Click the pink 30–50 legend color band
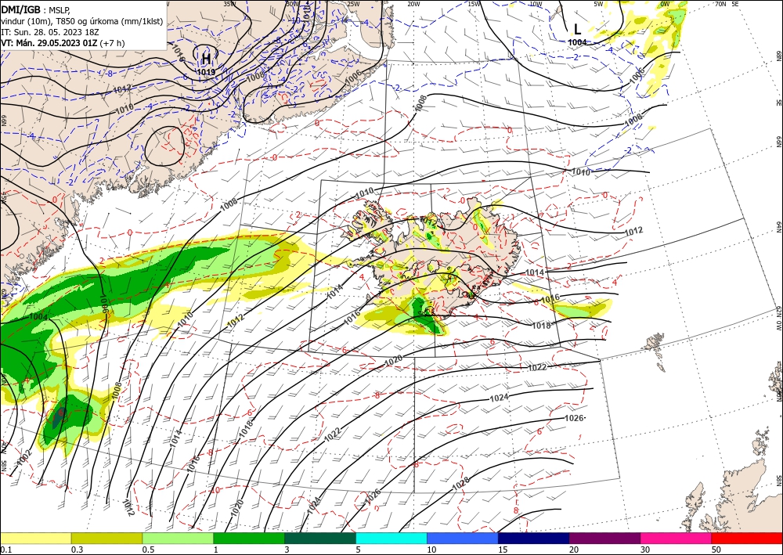Image resolution: width=783 pixels, height=555 pixels. (677, 538)
